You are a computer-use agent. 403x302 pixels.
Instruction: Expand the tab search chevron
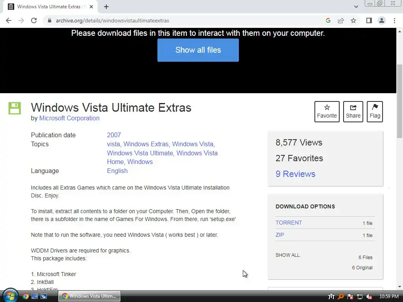(356, 7)
